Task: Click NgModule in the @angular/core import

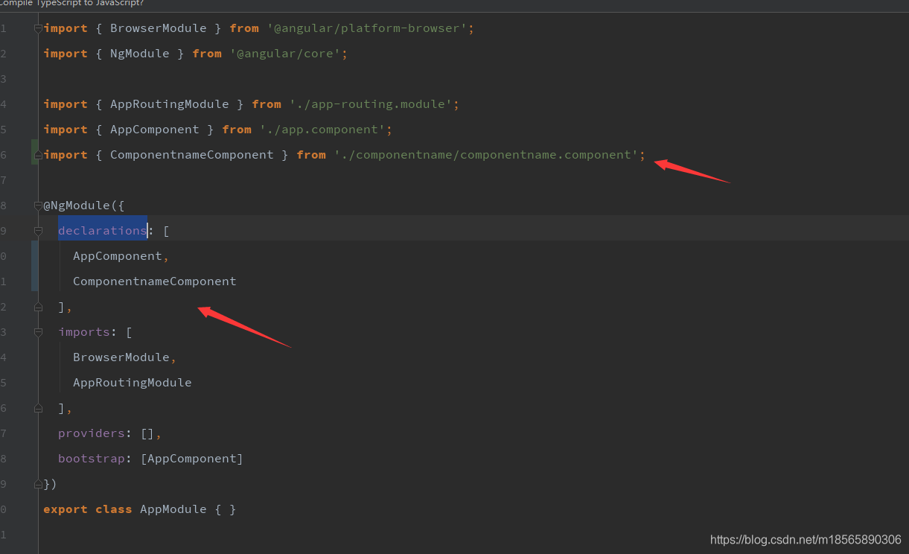Action: [x=140, y=54]
